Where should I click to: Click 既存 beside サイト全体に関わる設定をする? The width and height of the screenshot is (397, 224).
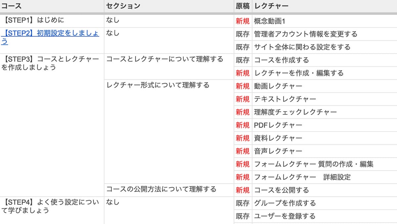[x=243, y=47]
